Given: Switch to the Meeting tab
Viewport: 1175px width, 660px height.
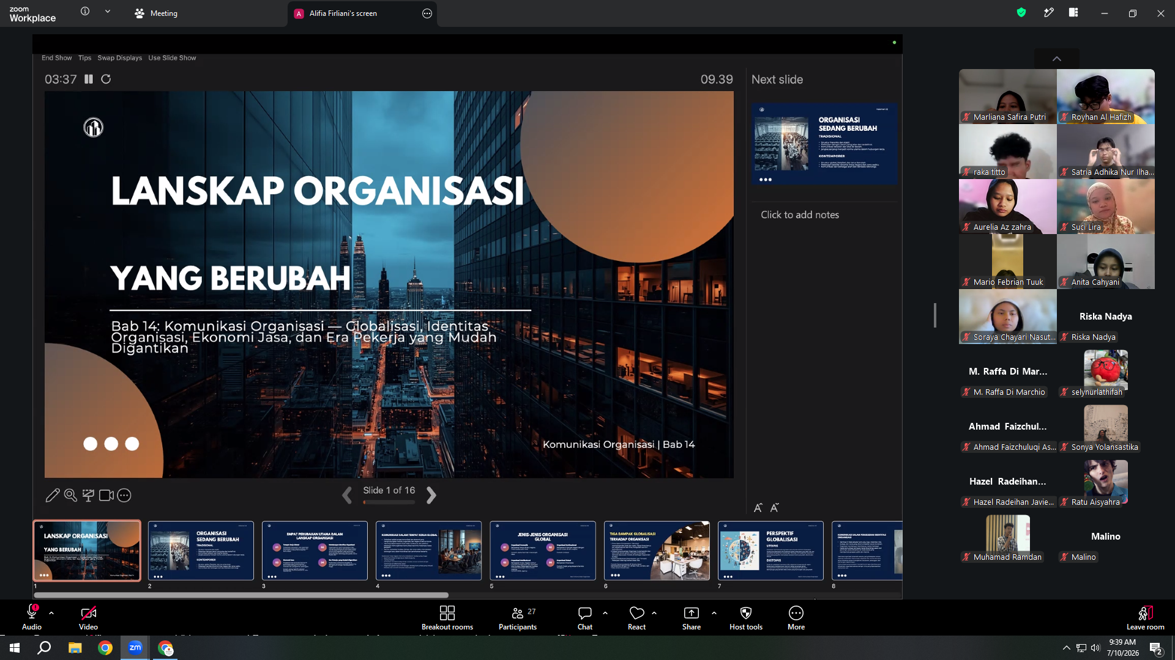Looking at the screenshot, I should (x=157, y=13).
